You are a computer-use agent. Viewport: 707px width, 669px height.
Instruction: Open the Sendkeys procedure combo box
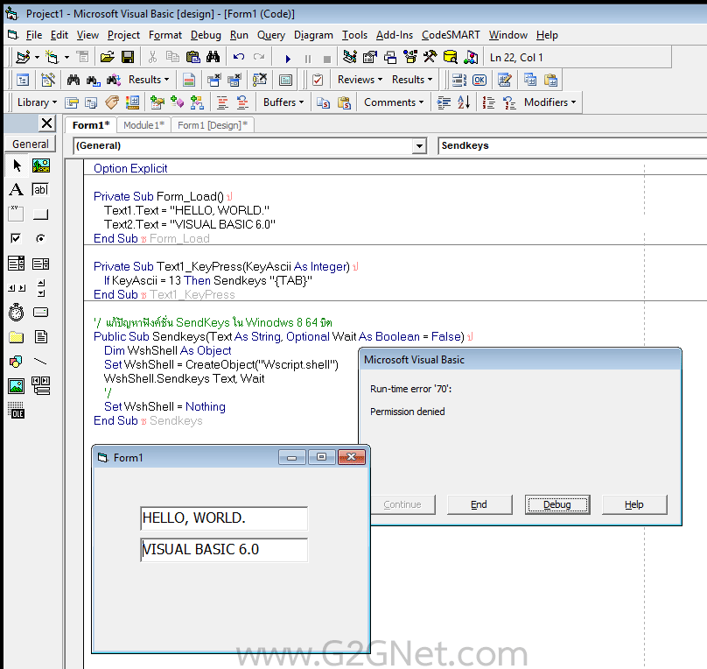pos(571,145)
